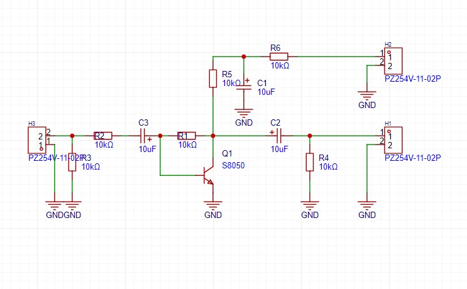Viewport: 467px width, 289px height.
Task: Click the R5 resistor symbol
Action: pyautogui.click(x=214, y=79)
